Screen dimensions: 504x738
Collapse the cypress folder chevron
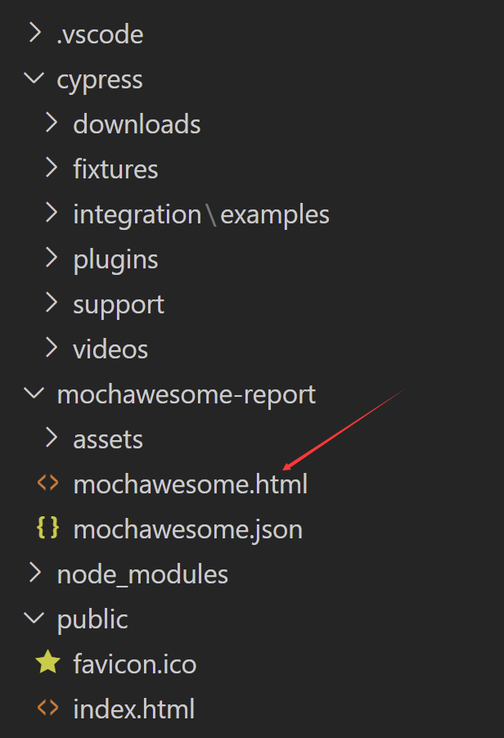(x=34, y=79)
